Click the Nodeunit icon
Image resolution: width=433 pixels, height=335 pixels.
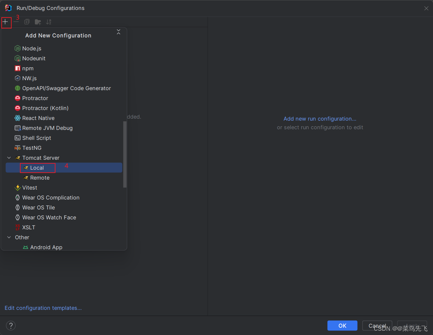point(18,58)
